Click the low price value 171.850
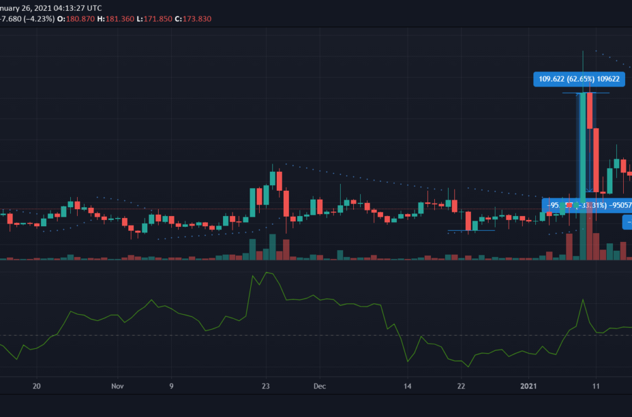 coord(157,19)
